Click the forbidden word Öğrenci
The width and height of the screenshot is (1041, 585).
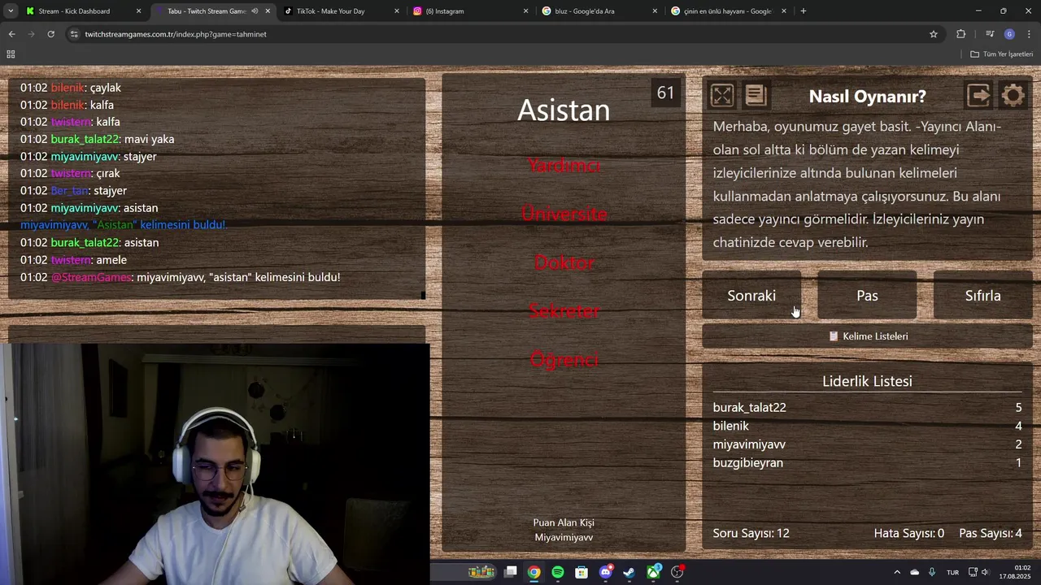(564, 360)
